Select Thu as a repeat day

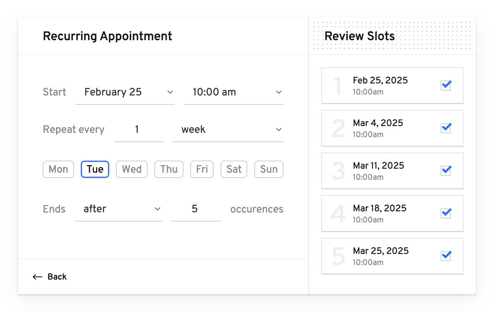coord(169,169)
